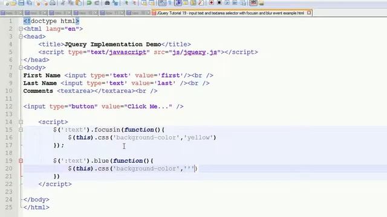
Task: Toggle the ABC spell check icon
Action: [254, 3]
